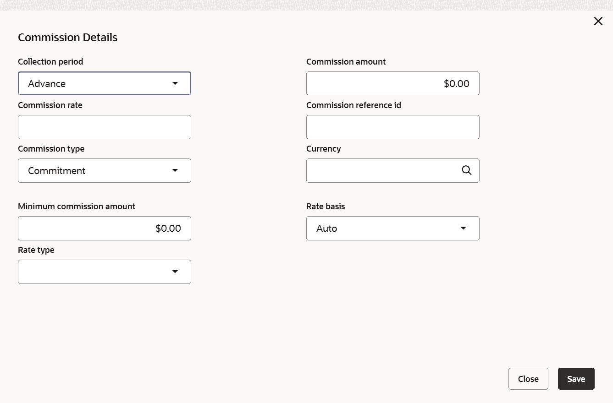
Task: Click the Minimum commission amount label
Action: point(77,207)
